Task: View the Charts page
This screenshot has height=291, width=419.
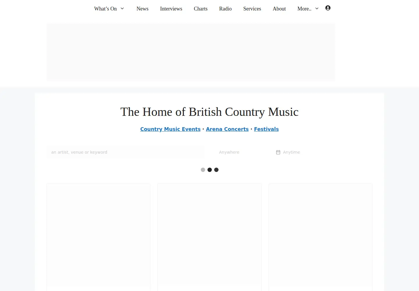Action: [201, 9]
